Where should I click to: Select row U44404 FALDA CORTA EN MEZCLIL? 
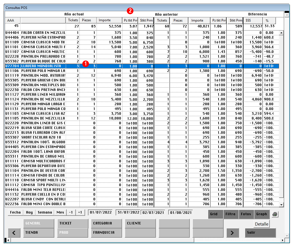click(x=142, y=33)
